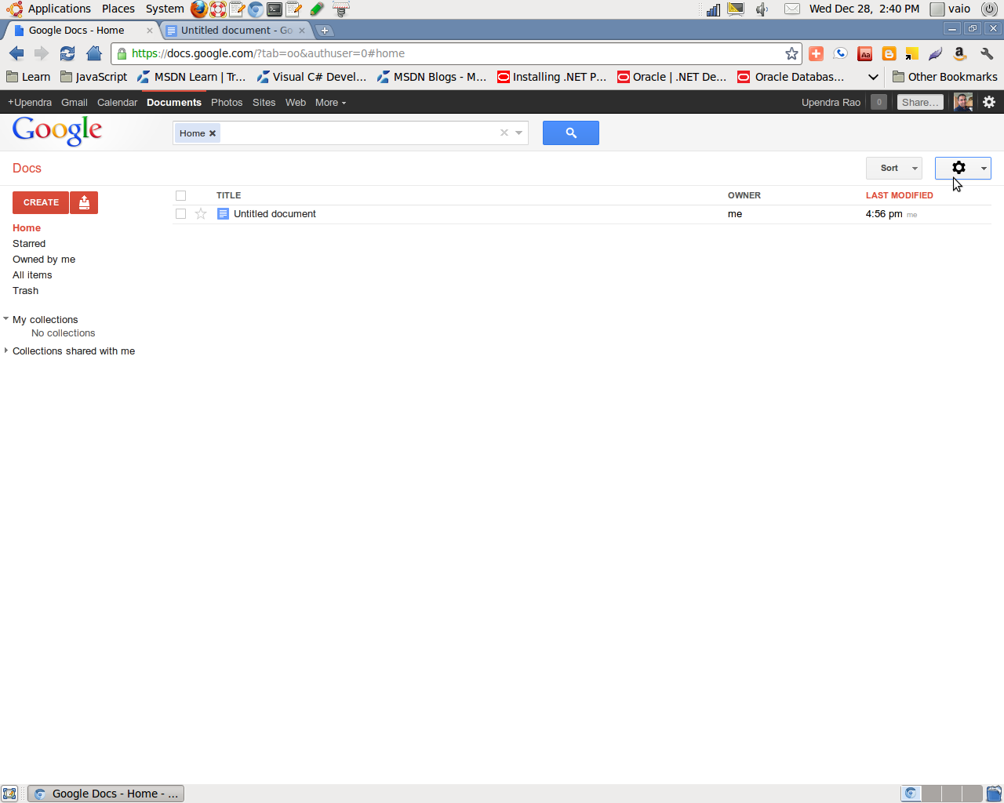
Task: Open the Places menu
Action: coord(118,9)
